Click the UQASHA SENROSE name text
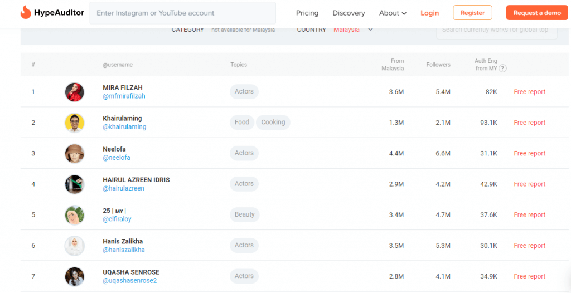Image resolution: width=571 pixels, height=293 pixels. click(131, 272)
